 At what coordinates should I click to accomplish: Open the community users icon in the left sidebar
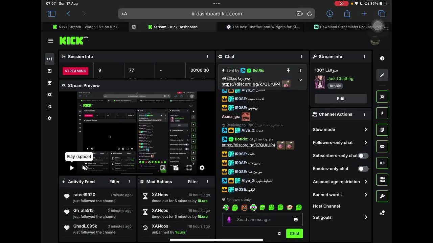point(50,106)
